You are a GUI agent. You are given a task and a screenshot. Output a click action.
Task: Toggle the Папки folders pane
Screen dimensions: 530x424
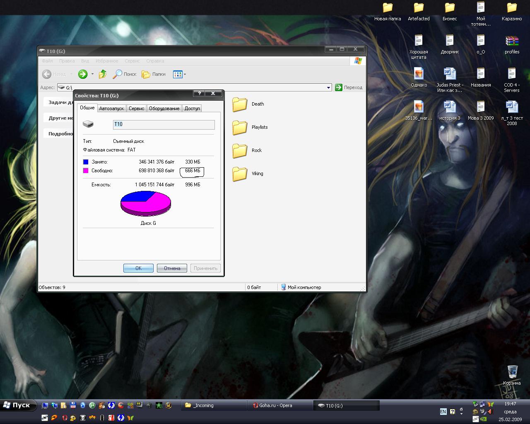coord(154,74)
